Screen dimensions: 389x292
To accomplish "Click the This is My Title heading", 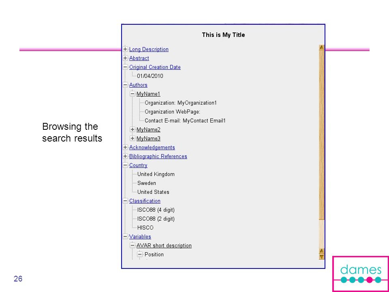I will pos(223,35).
